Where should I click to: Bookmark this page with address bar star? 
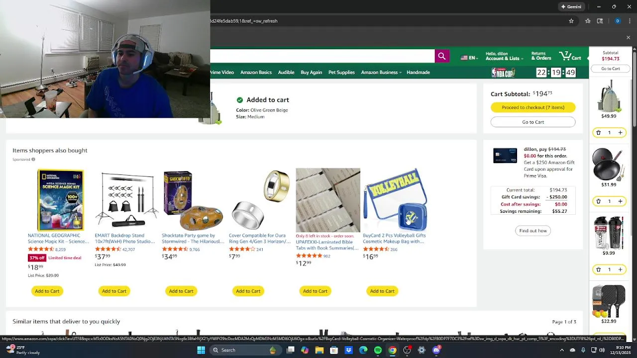[x=571, y=21]
